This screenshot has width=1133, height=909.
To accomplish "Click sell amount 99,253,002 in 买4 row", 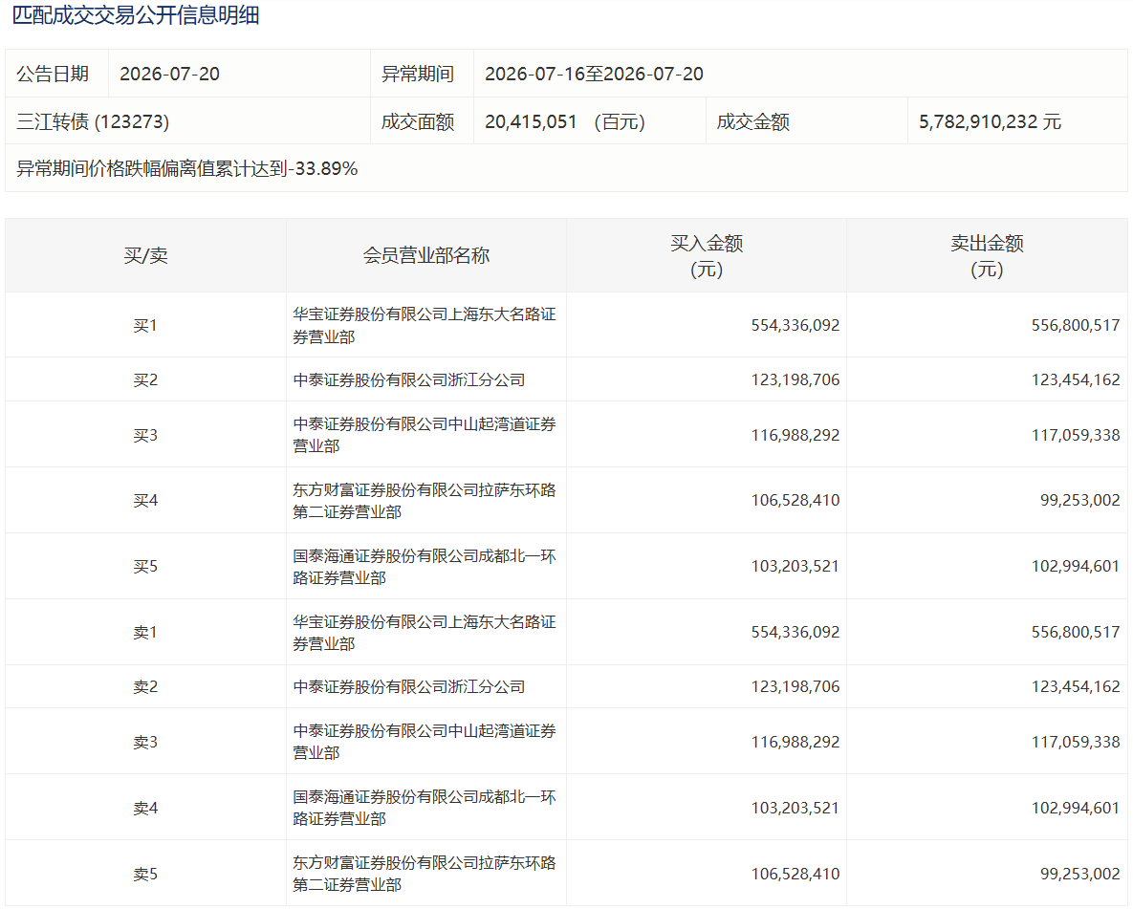I will [x=1079, y=500].
